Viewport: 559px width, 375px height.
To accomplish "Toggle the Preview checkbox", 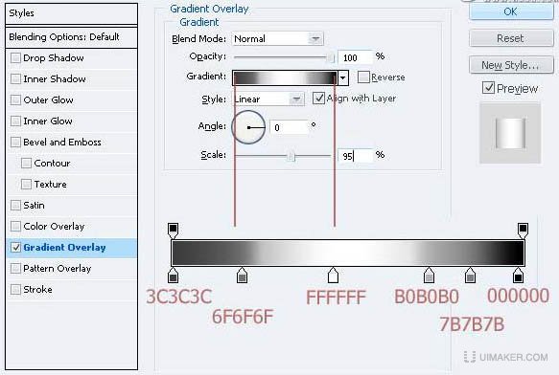I will [x=488, y=87].
